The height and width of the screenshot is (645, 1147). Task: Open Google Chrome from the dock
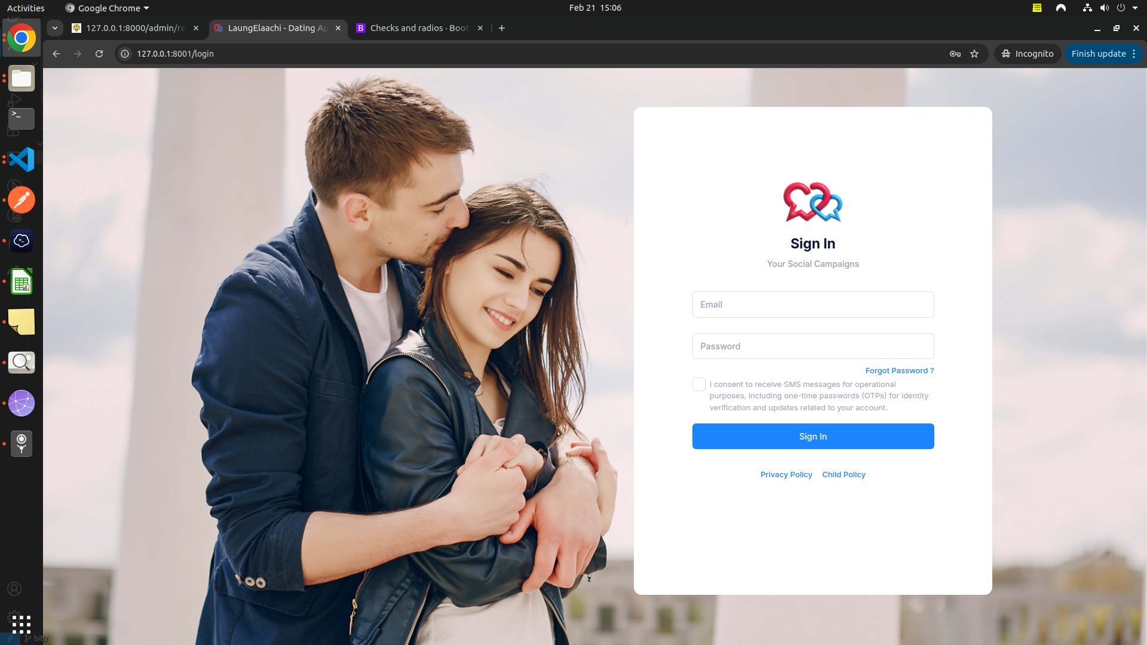coord(22,38)
